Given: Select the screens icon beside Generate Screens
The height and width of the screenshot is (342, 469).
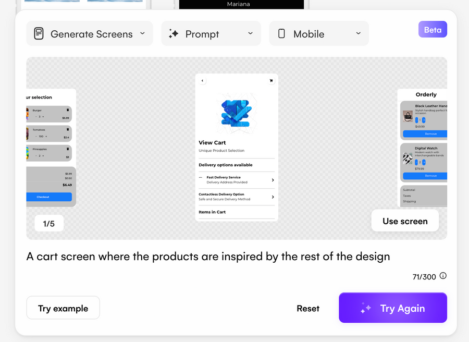Looking at the screenshot, I should pos(39,33).
